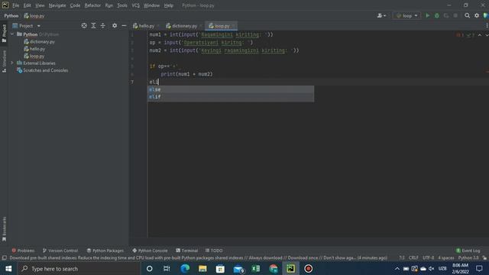Screen dimensions: 489x275
Task: Show hidden system tray icons chevron
Action: click(397, 268)
